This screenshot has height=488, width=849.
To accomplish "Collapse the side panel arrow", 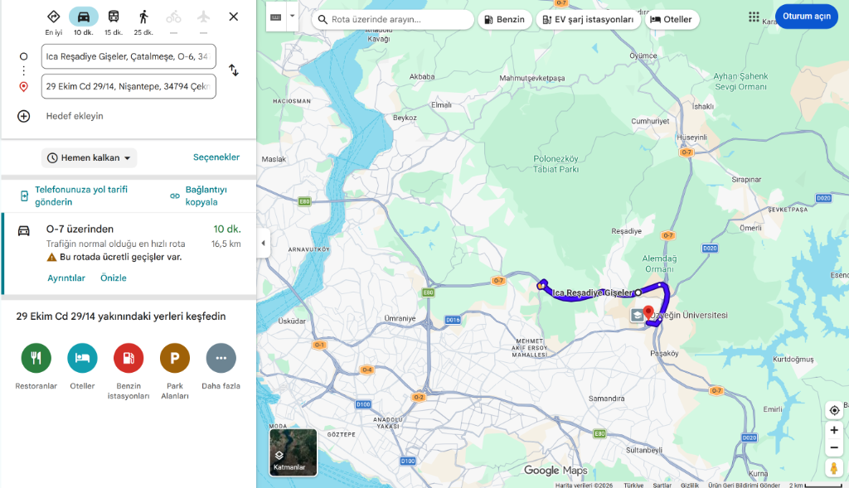I will click(263, 243).
